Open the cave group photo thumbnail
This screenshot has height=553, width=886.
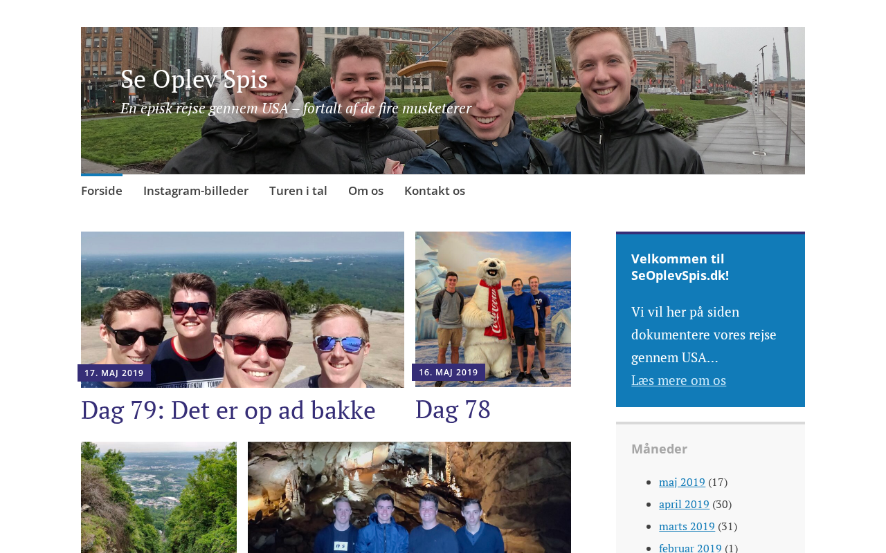coord(409,498)
